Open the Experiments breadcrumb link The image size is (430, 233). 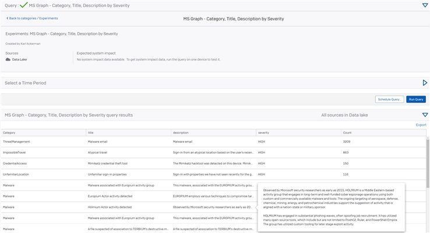pos(48,19)
